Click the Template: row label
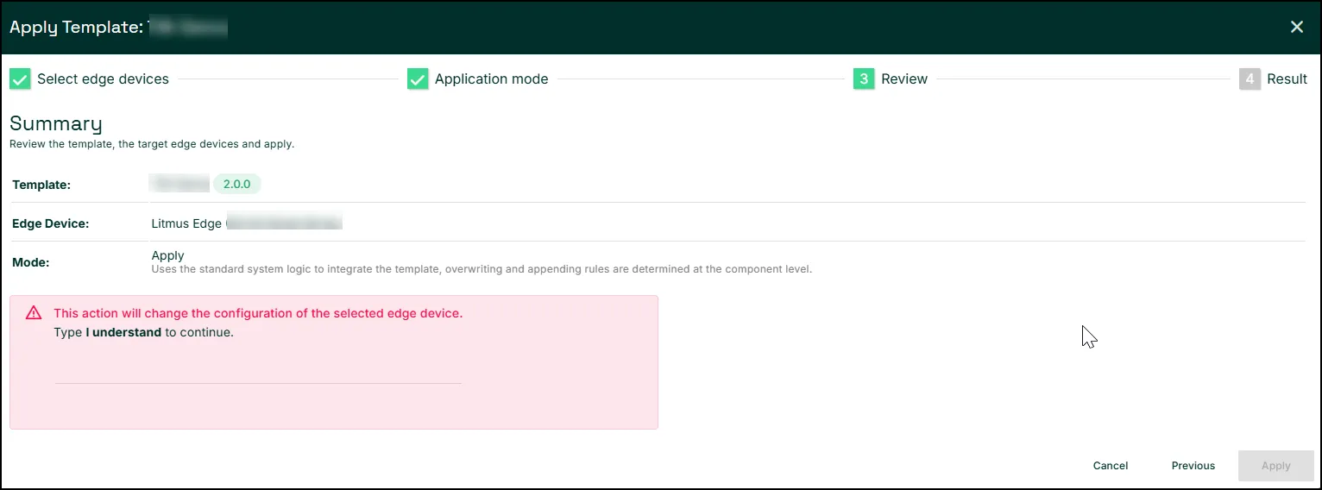This screenshot has height=490, width=1322. (x=41, y=185)
